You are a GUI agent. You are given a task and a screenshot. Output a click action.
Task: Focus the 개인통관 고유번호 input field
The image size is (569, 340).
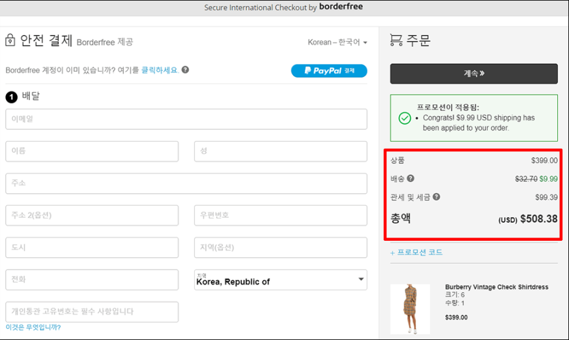tap(92, 312)
